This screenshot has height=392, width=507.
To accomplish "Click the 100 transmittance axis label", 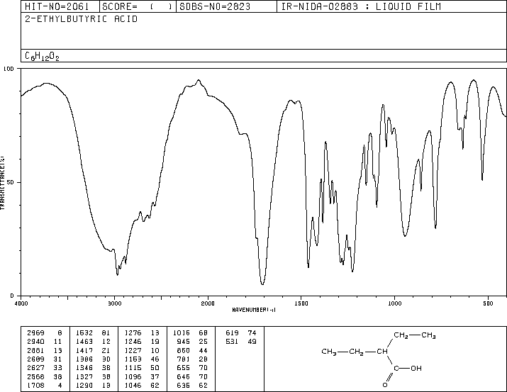I will 9,69.
